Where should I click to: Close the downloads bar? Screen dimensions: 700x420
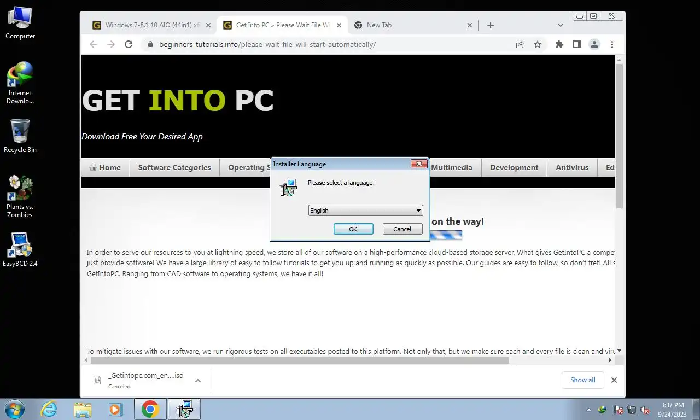pyautogui.click(x=614, y=380)
